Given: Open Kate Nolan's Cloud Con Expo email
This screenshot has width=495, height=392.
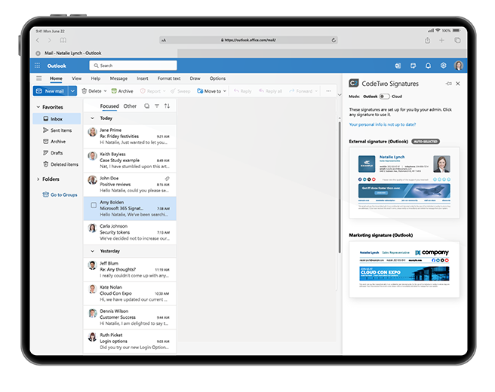Looking at the screenshot, I should click(x=130, y=293).
